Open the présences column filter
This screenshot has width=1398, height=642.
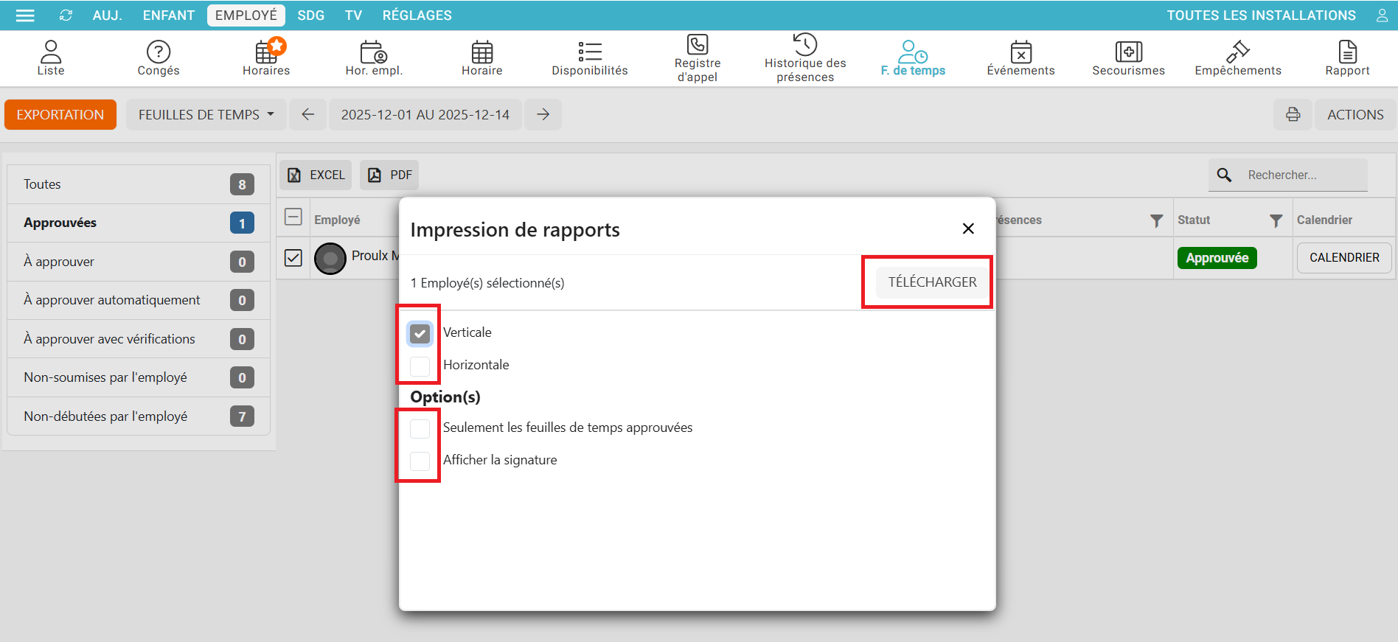coord(1156,220)
